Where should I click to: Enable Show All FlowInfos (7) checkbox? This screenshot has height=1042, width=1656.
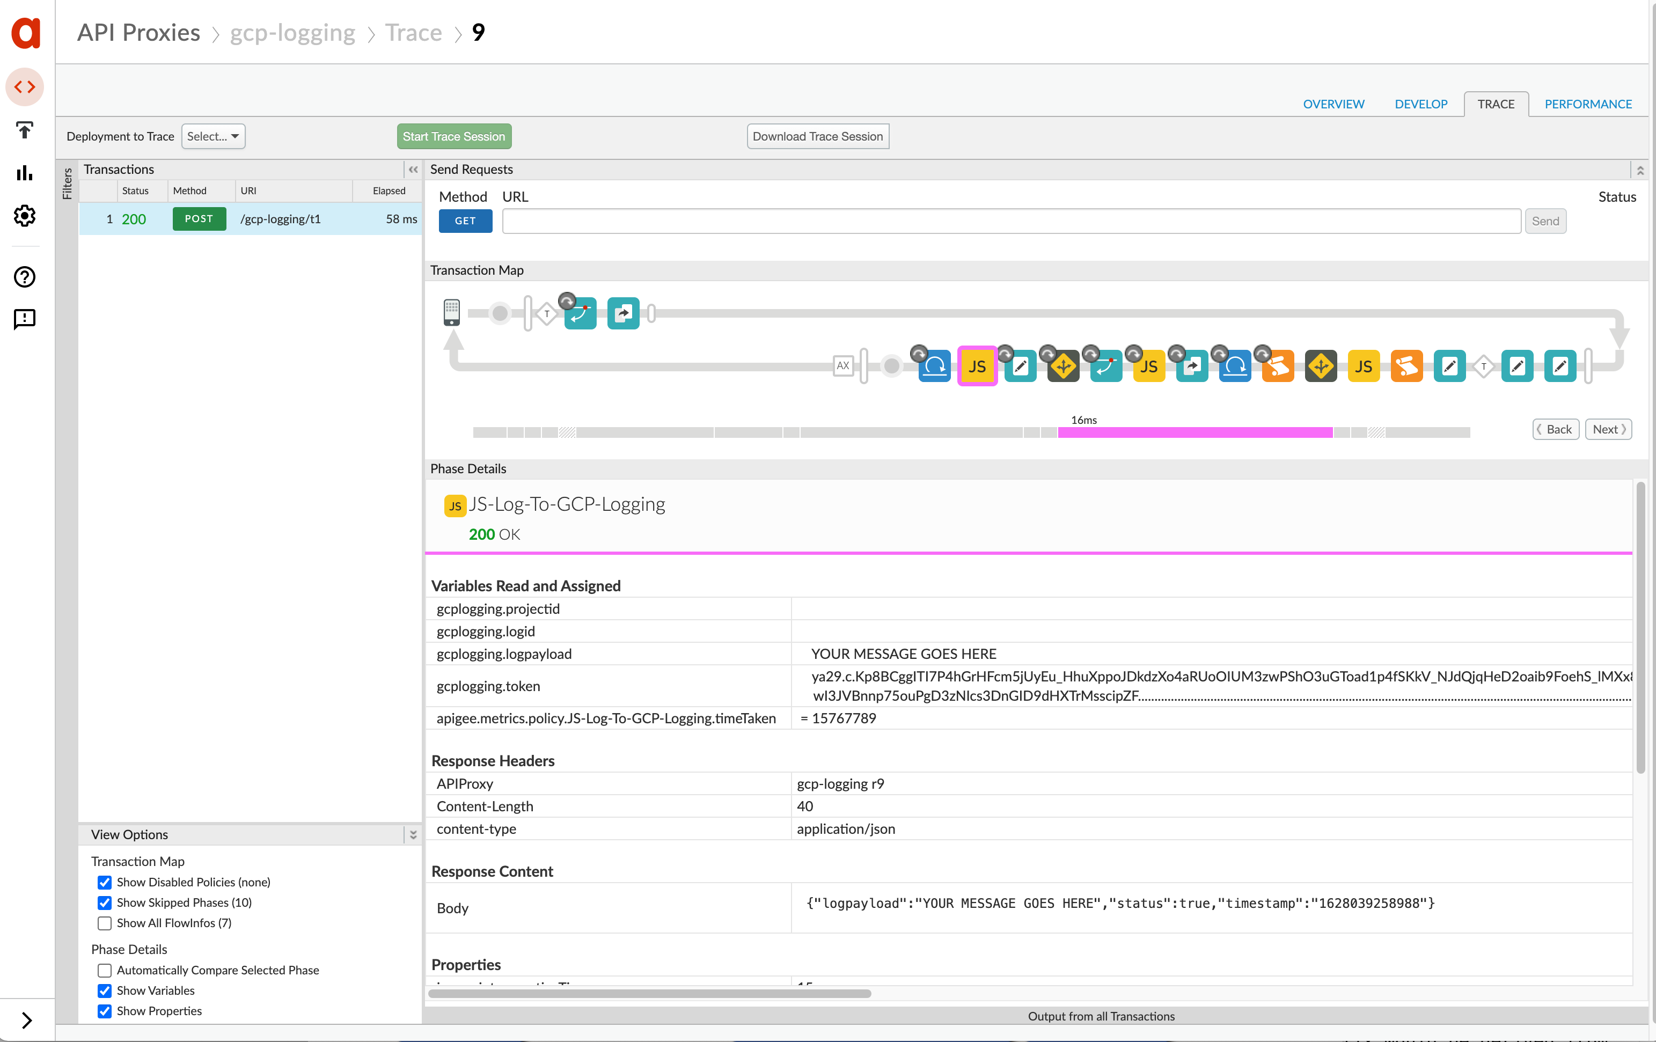tap(105, 923)
